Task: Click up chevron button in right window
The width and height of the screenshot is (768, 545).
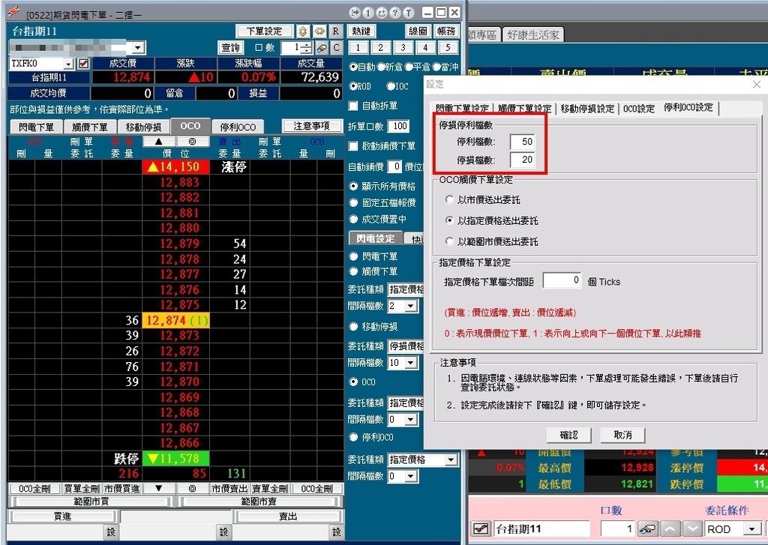Action: tap(670, 529)
